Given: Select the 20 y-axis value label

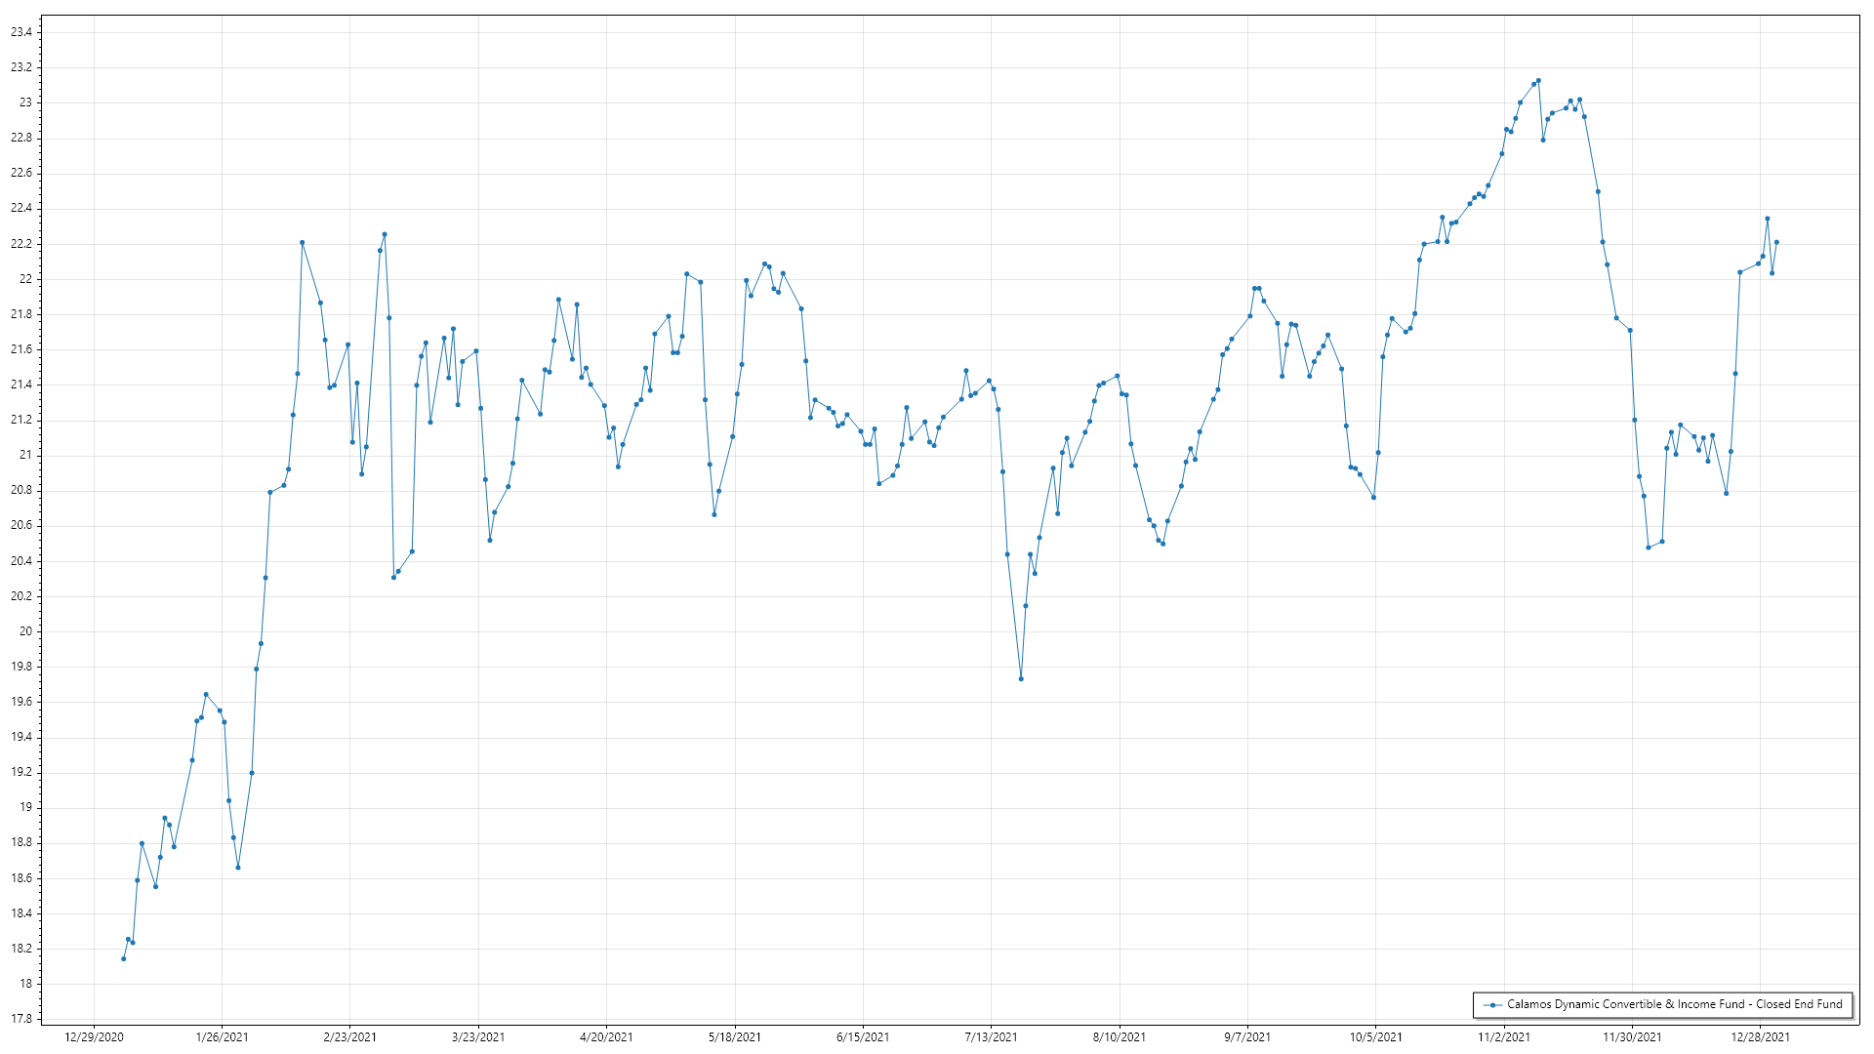Looking at the screenshot, I should pyautogui.click(x=26, y=631).
